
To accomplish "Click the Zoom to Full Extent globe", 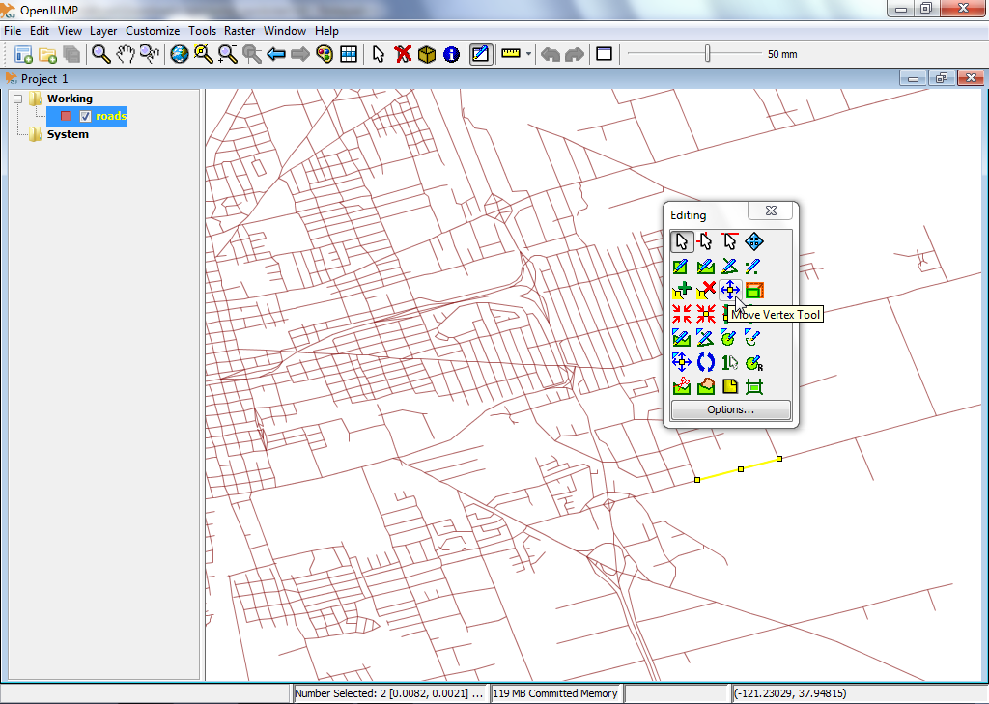I will tap(179, 54).
